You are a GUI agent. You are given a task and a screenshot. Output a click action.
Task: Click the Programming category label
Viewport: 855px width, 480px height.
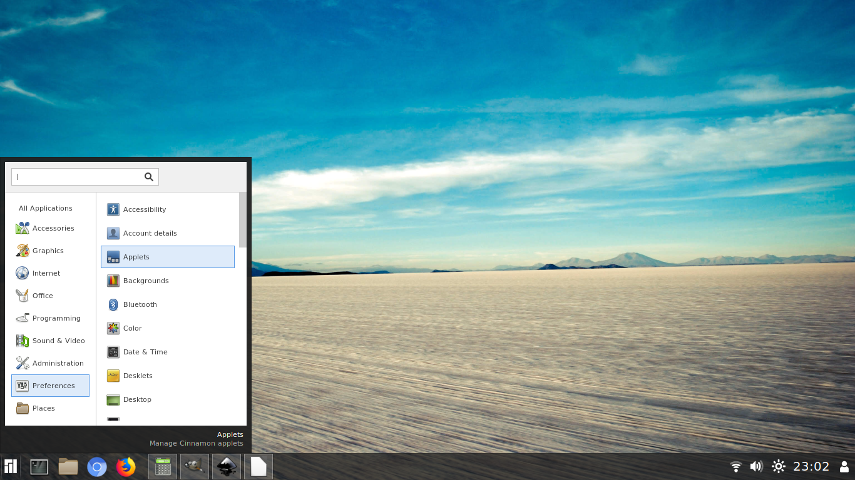[56, 318]
